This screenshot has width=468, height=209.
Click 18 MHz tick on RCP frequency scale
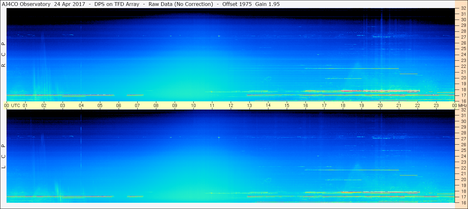(x=463, y=90)
